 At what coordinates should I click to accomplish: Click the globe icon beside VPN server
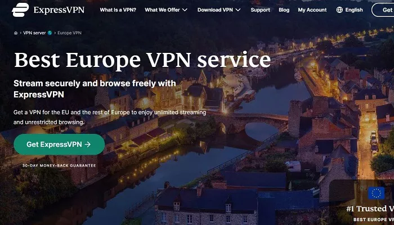click(50, 33)
